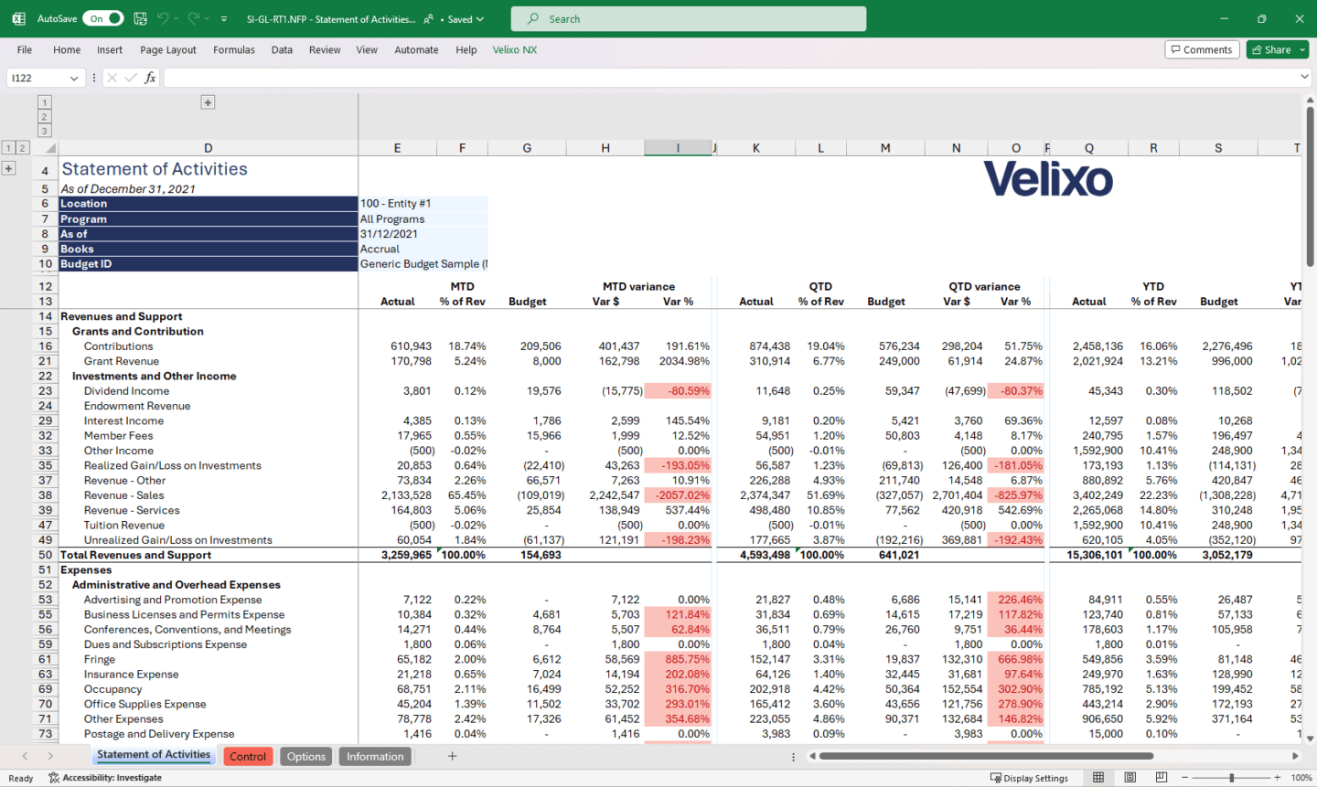
Task: Collapse outline level 1 rows
Action: click(7, 146)
